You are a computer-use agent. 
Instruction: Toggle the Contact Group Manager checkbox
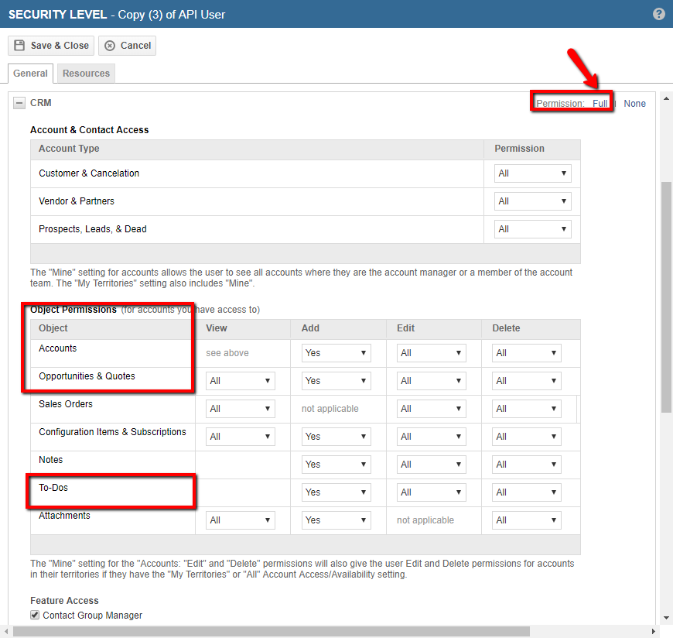coord(35,615)
